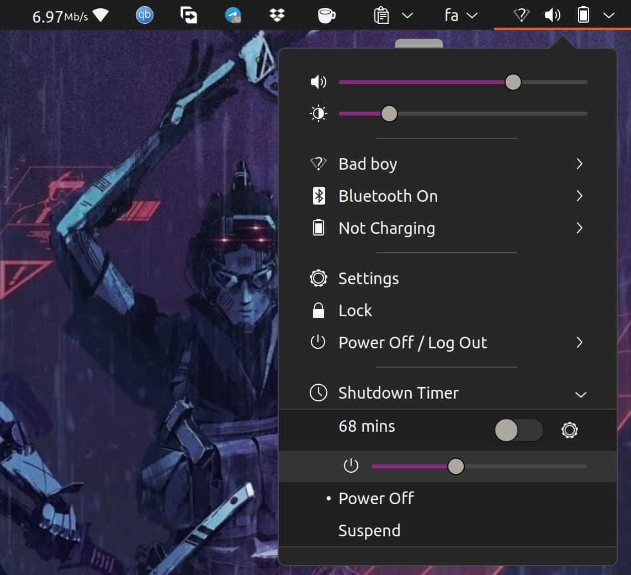
Task: Open the Dropbox tray icon
Action: (x=277, y=15)
